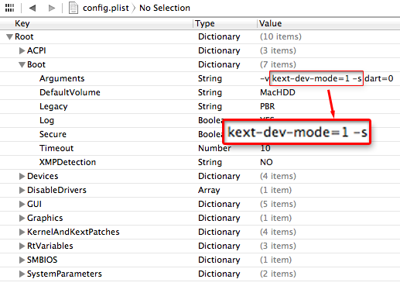Click dart=0 in the Arguments value
This screenshot has height=286, width=400.
point(379,78)
